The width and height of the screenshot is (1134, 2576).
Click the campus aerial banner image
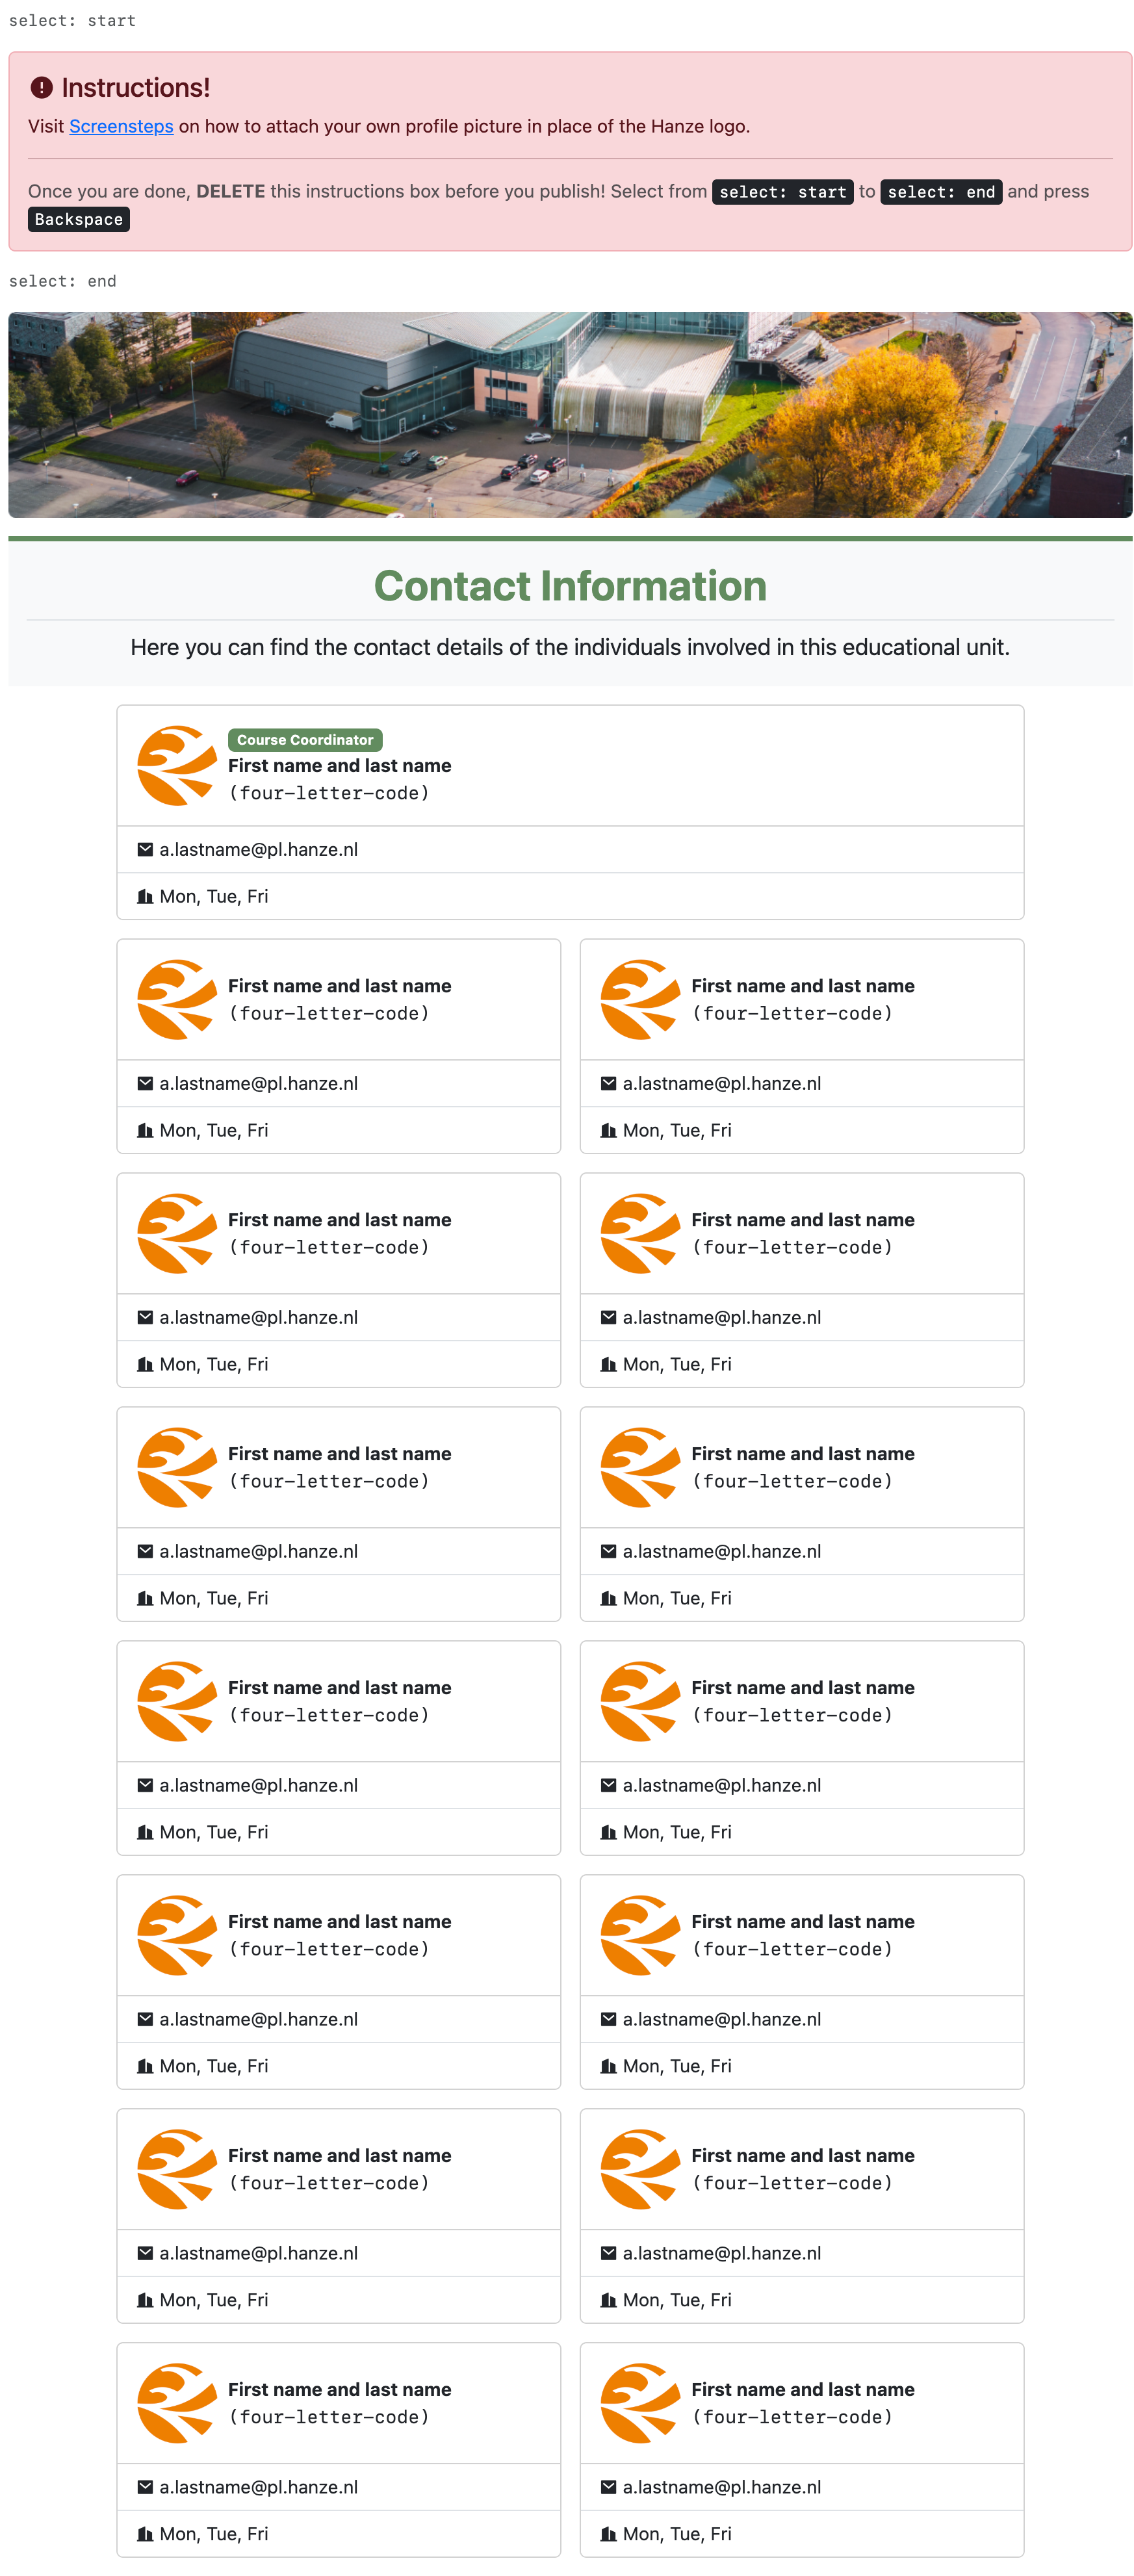[x=570, y=415]
